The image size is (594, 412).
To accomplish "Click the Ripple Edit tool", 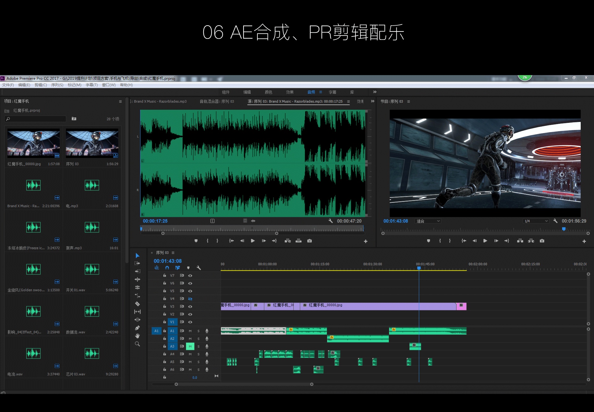I will (x=137, y=279).
